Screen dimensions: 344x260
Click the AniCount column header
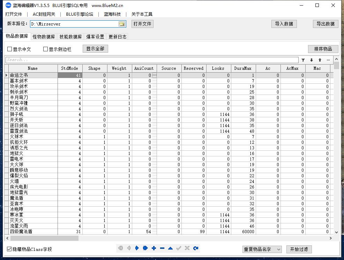click(x=144, y=68)
